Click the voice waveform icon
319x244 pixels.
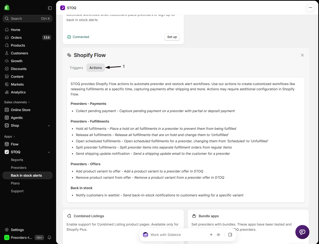[218, 235]
